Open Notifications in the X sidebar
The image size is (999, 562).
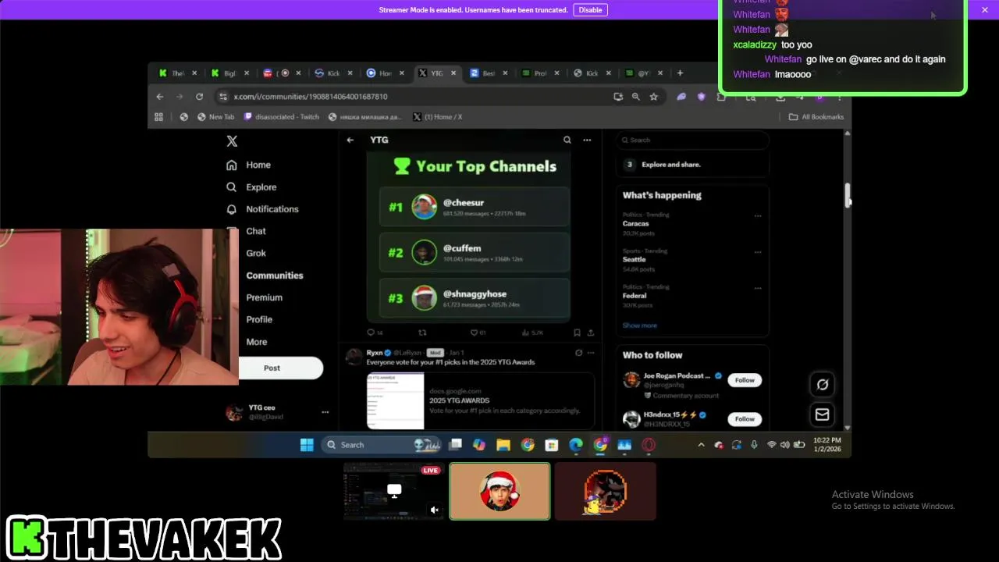click(262, 209)
